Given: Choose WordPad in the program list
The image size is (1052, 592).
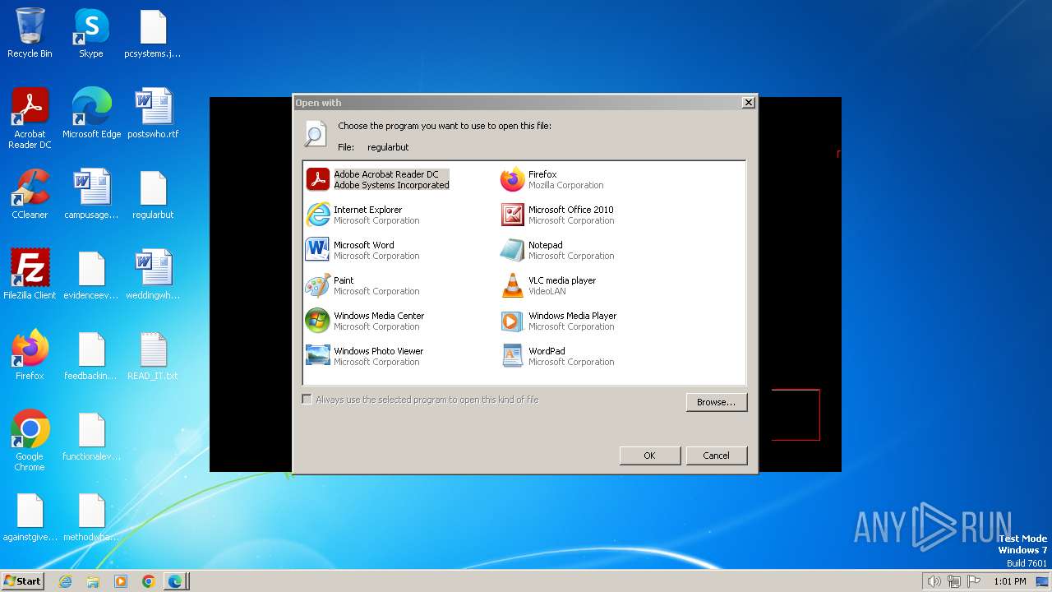Looking at the screenshot, I should (557, 356).
